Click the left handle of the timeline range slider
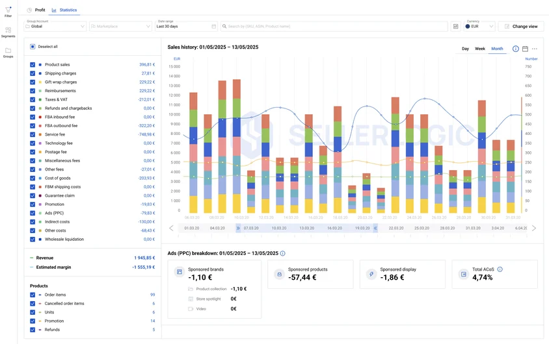The width and height of the screenshot is (549, 344). point(238,228)
